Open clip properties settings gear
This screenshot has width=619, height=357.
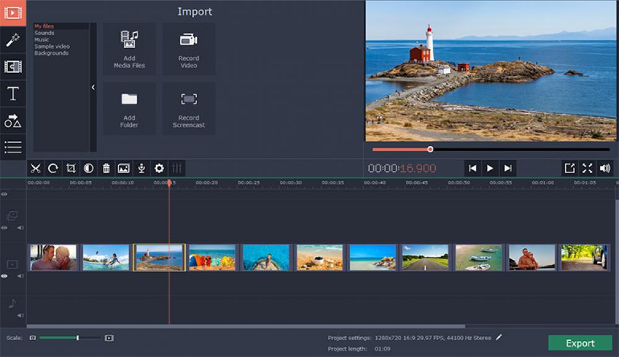(159, 167)
